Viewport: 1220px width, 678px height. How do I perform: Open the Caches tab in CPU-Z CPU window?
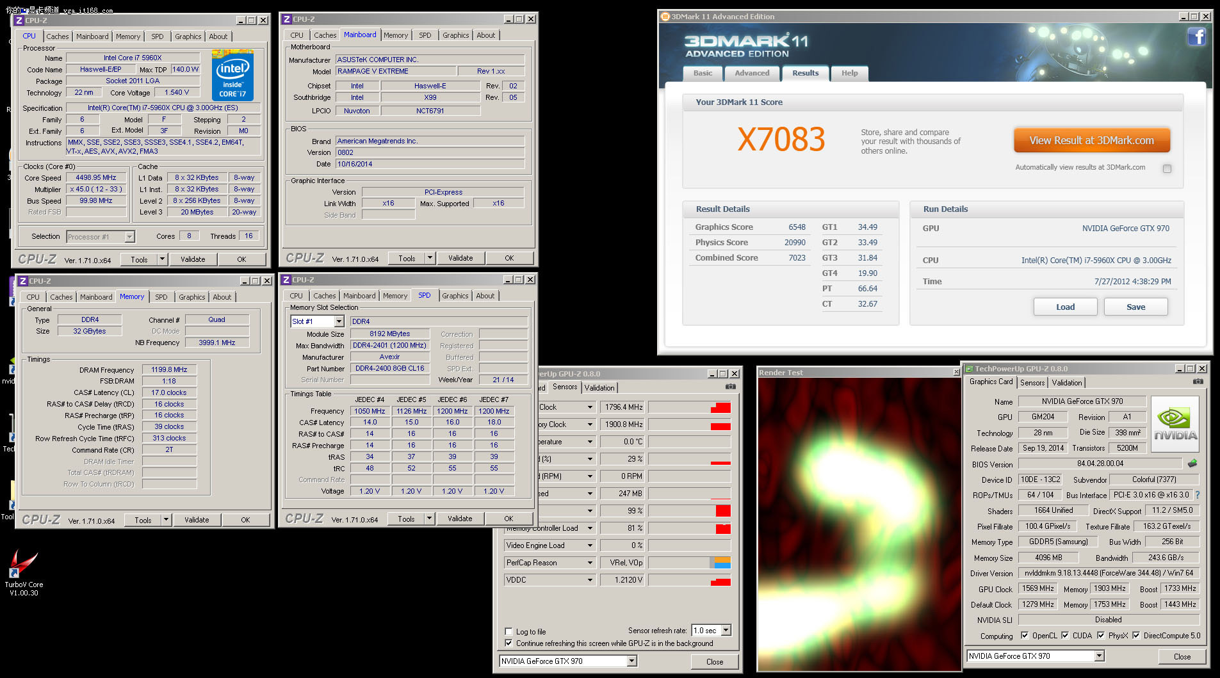point(58,36)
